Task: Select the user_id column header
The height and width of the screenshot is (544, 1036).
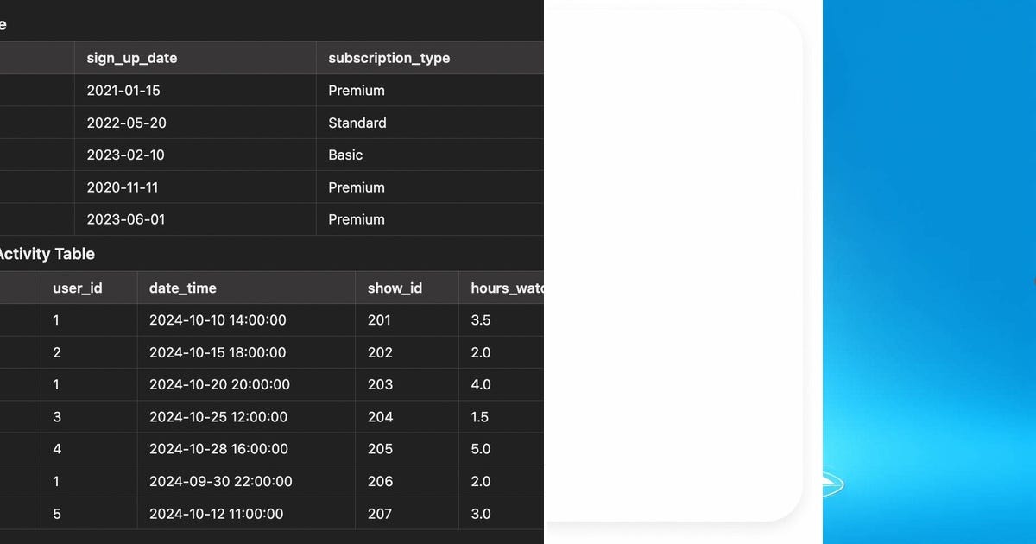Action: click(x=77, y=288)
